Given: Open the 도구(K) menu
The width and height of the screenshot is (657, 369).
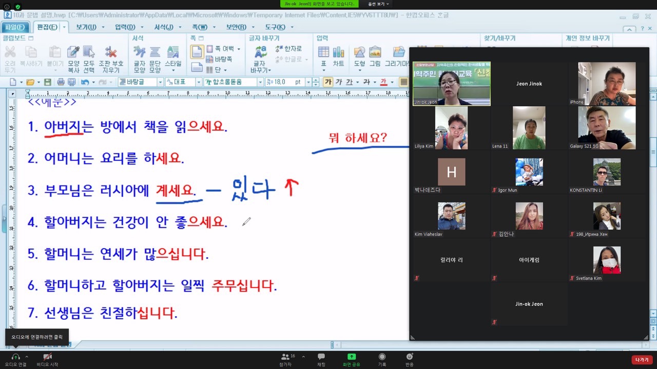Looking at the screenshot, I should 275,27.
